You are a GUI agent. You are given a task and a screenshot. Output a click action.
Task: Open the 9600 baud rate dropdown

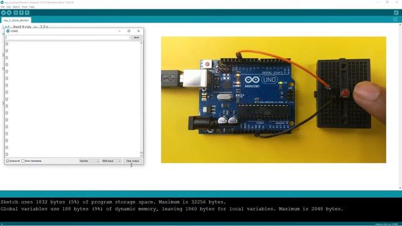coord(111,161)
